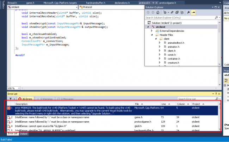This screenshot has width=229, height=142.
Task: Click Sync with Active Document arrows icon
Action: [172, 13]
